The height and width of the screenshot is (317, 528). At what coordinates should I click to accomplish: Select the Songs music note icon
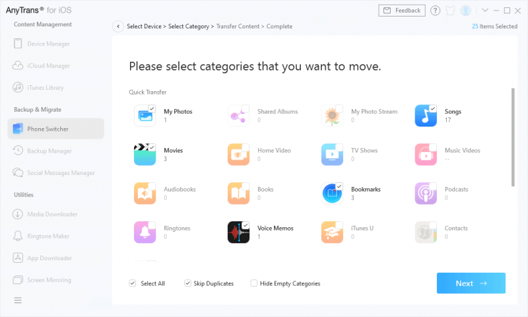(x=426, y=116)
